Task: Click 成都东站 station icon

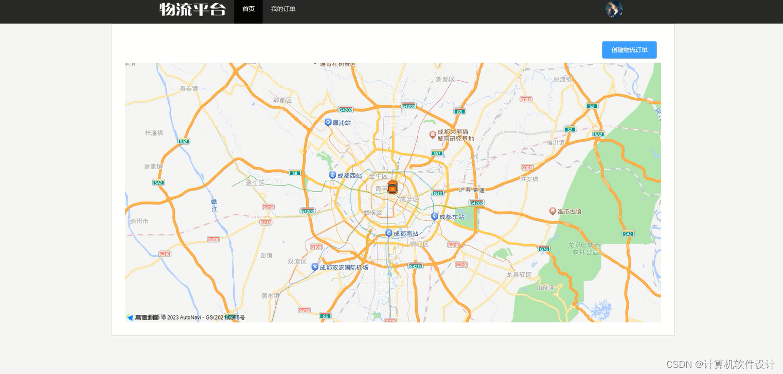Action: click(x=435, y=217)
